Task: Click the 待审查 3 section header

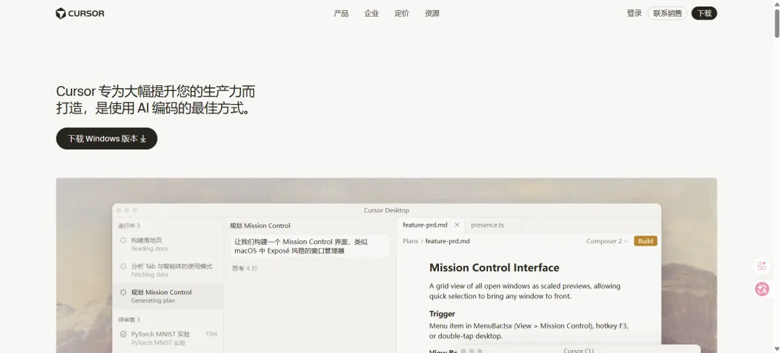Action: (129, 320)
